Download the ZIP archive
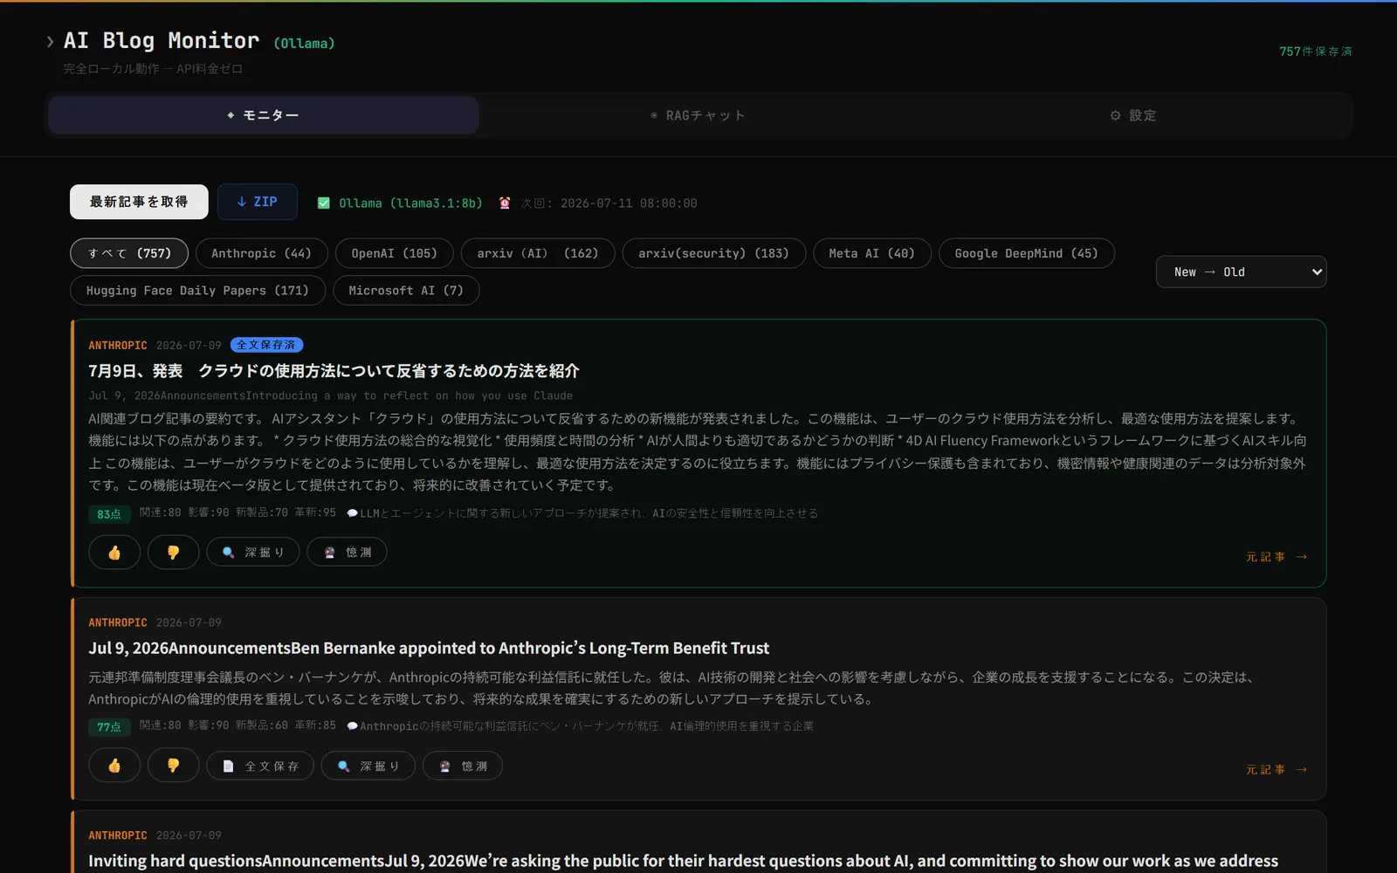1397x873 pixels. [x=258, y=202]
